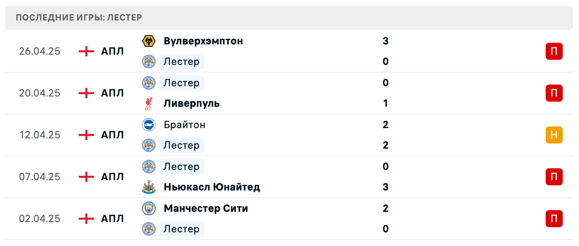Click the date 07.04.25
Image resolution: width=579 pixels, height=246 pixels.
tap(39, 177)
